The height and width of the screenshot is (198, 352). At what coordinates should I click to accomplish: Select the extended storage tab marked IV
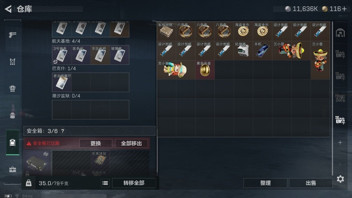point(340,98)
